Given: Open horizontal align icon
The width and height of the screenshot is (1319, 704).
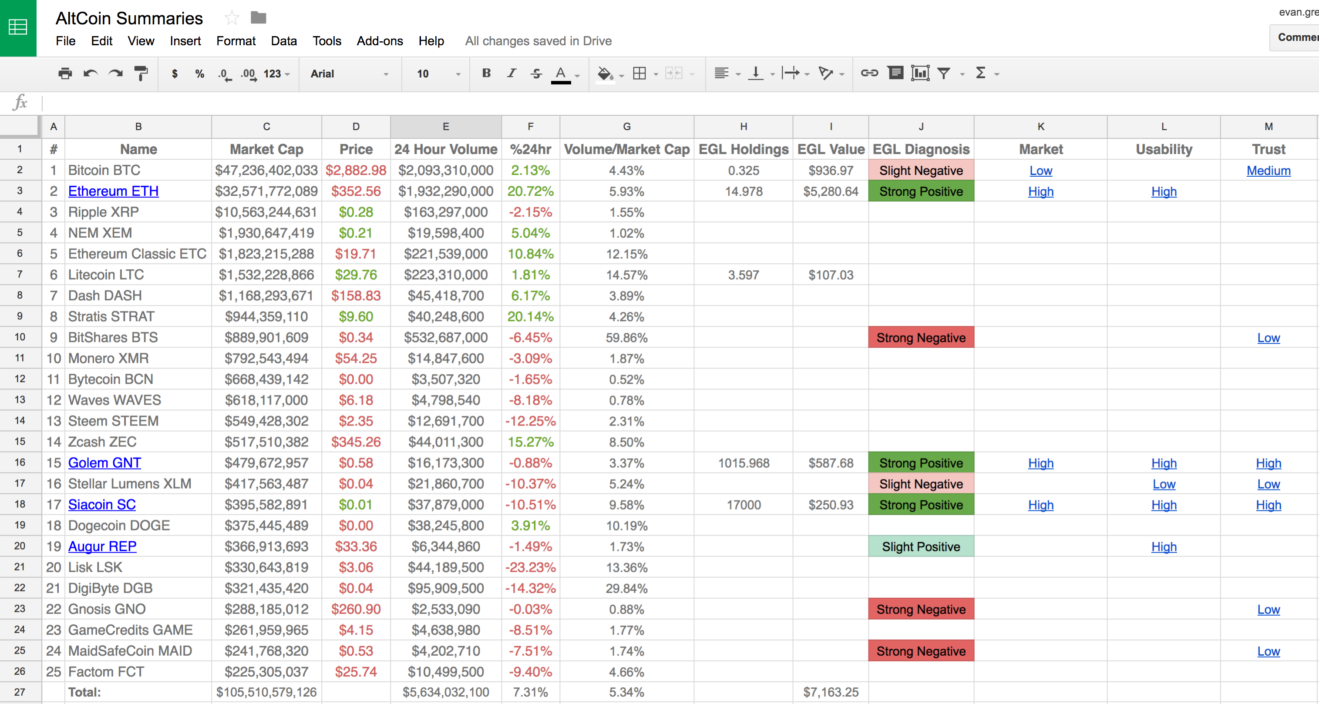Looking at the screenshot, I should tap(721, 74).
